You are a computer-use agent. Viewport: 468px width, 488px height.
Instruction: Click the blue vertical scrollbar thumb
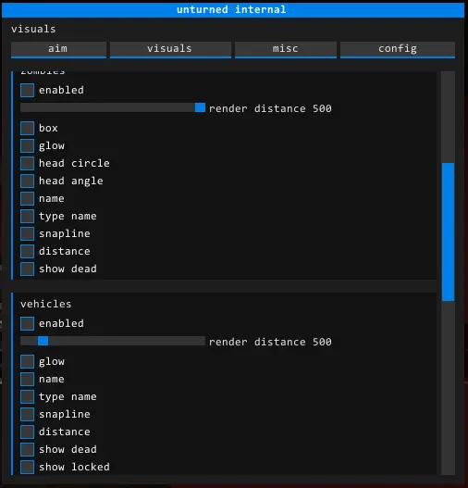pos(448,231)
